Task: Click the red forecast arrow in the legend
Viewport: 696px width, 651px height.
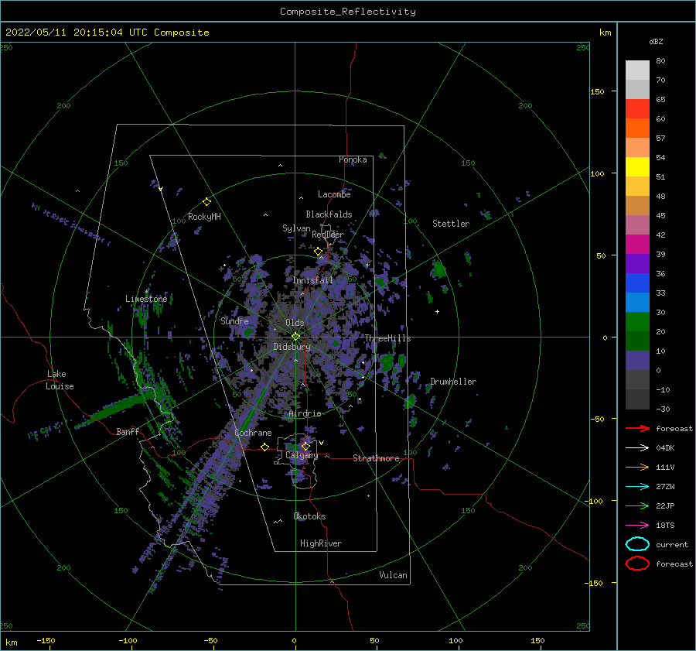Action: pyautogui.click(x=637, y=428)
